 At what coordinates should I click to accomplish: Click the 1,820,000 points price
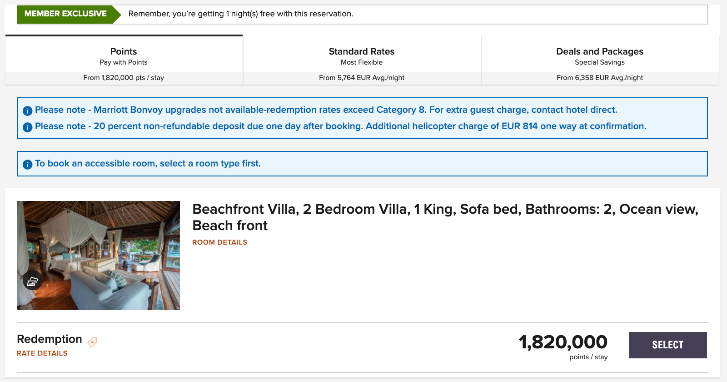pyautogui.click(x=563, y=342)
